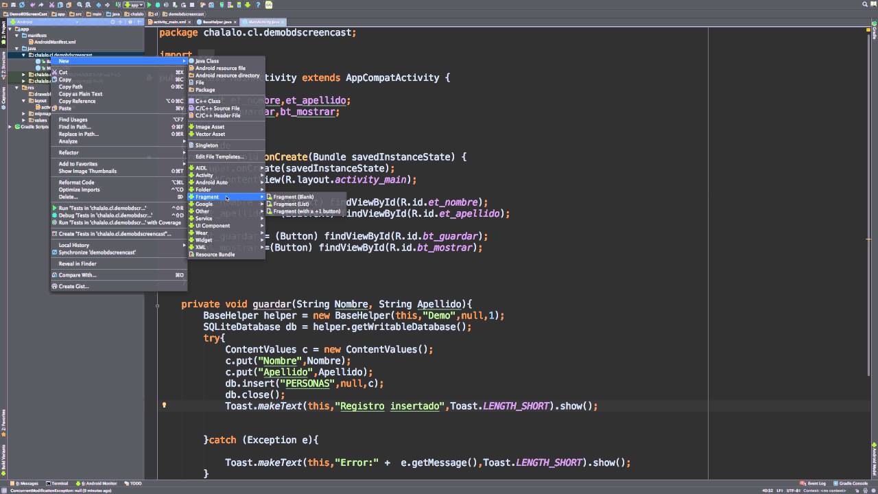
Task: Expand the Android Auto submenu
Action: [226, 183]
